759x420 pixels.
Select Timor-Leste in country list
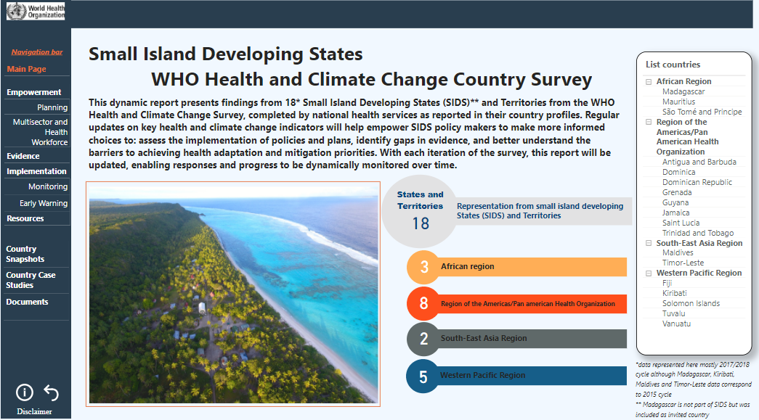[683, 263]
